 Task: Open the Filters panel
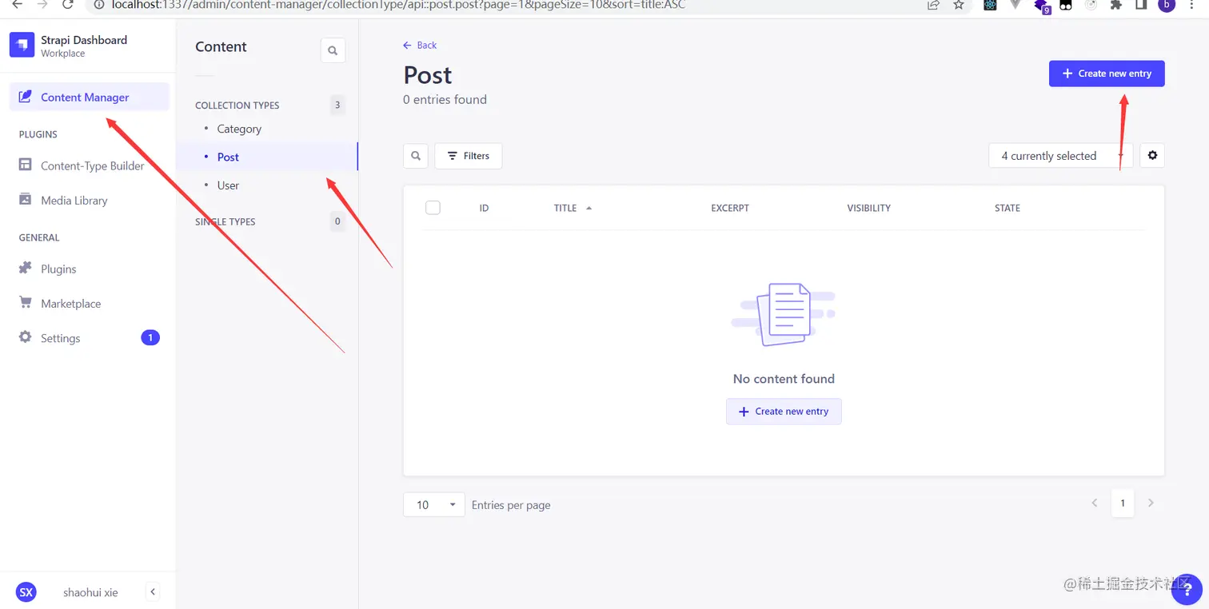click(x=468, y=155)
